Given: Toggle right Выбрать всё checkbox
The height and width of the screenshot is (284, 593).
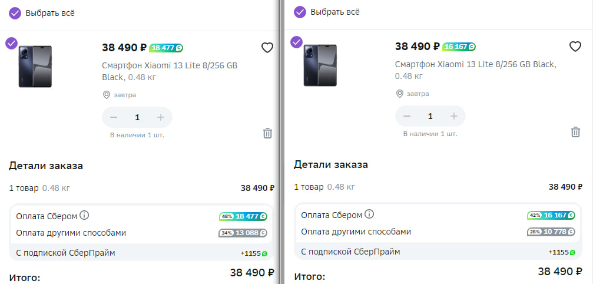Looking at the screenshot, I should tap(300, 12).
